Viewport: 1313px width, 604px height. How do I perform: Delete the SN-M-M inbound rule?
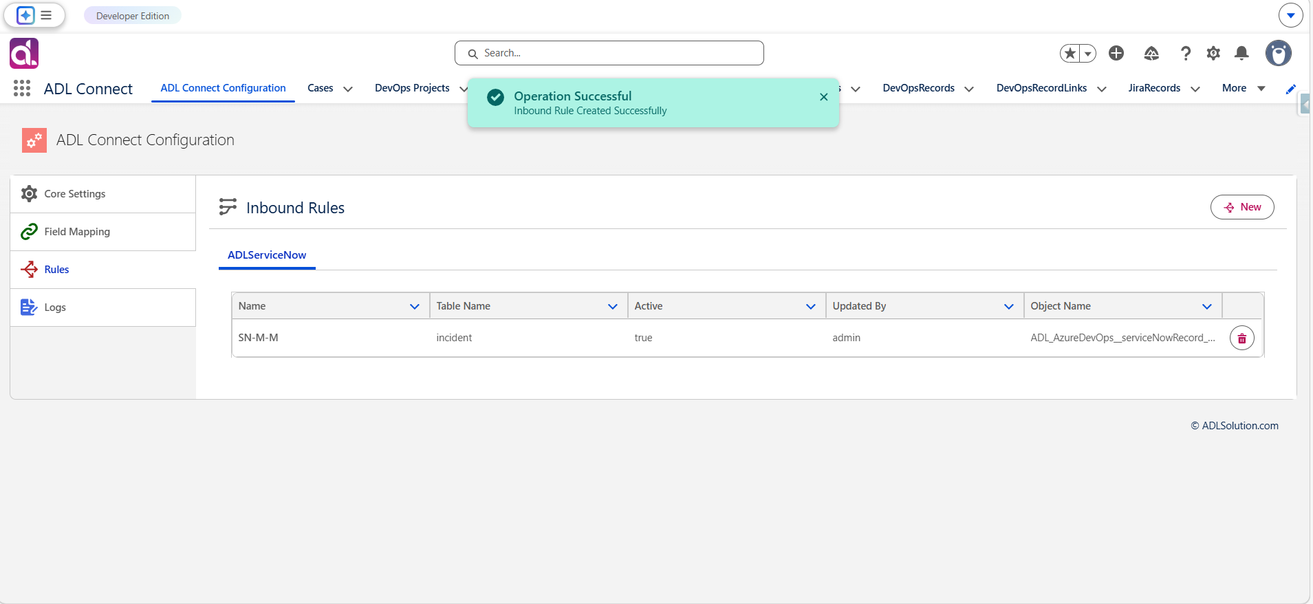pyautogui.click(x=1242, y=338)
